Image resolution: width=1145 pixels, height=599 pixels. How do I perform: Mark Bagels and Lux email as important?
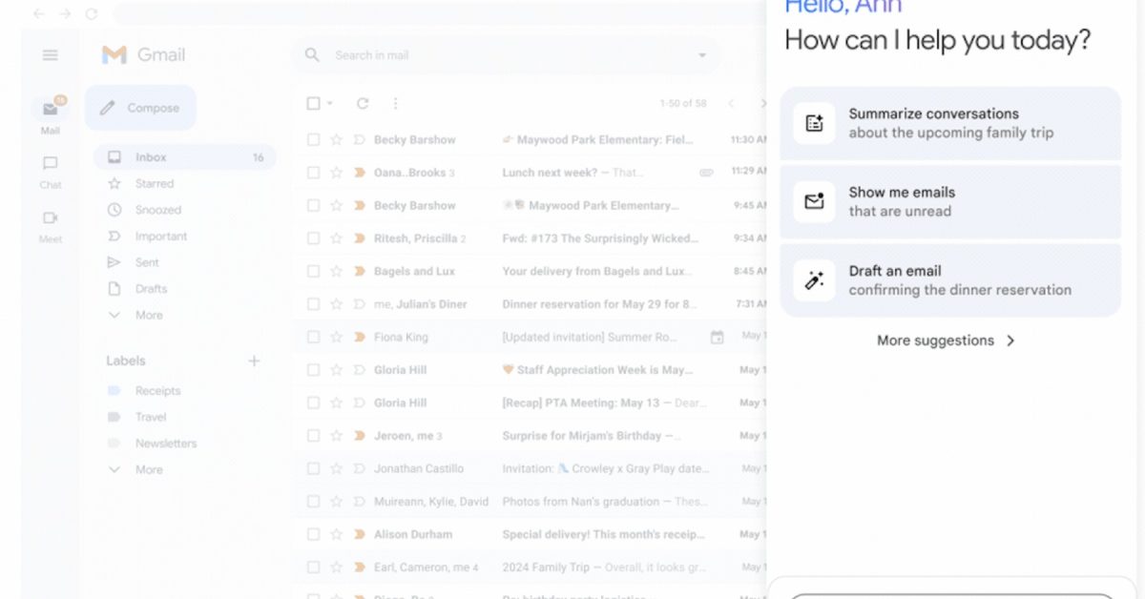pos(360,272)
